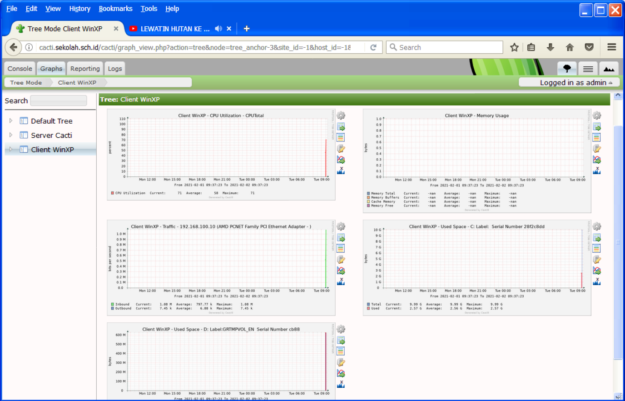Click the tree Search input field

pyautogui.click(x=58, y=101)
